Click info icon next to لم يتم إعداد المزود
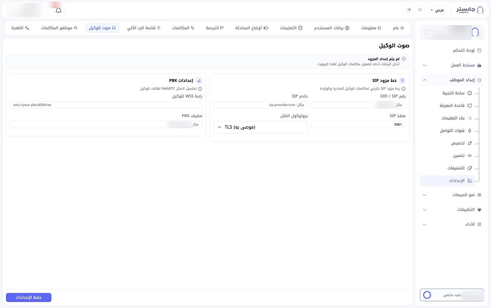 pyautogui.click(x=404, y=59)
